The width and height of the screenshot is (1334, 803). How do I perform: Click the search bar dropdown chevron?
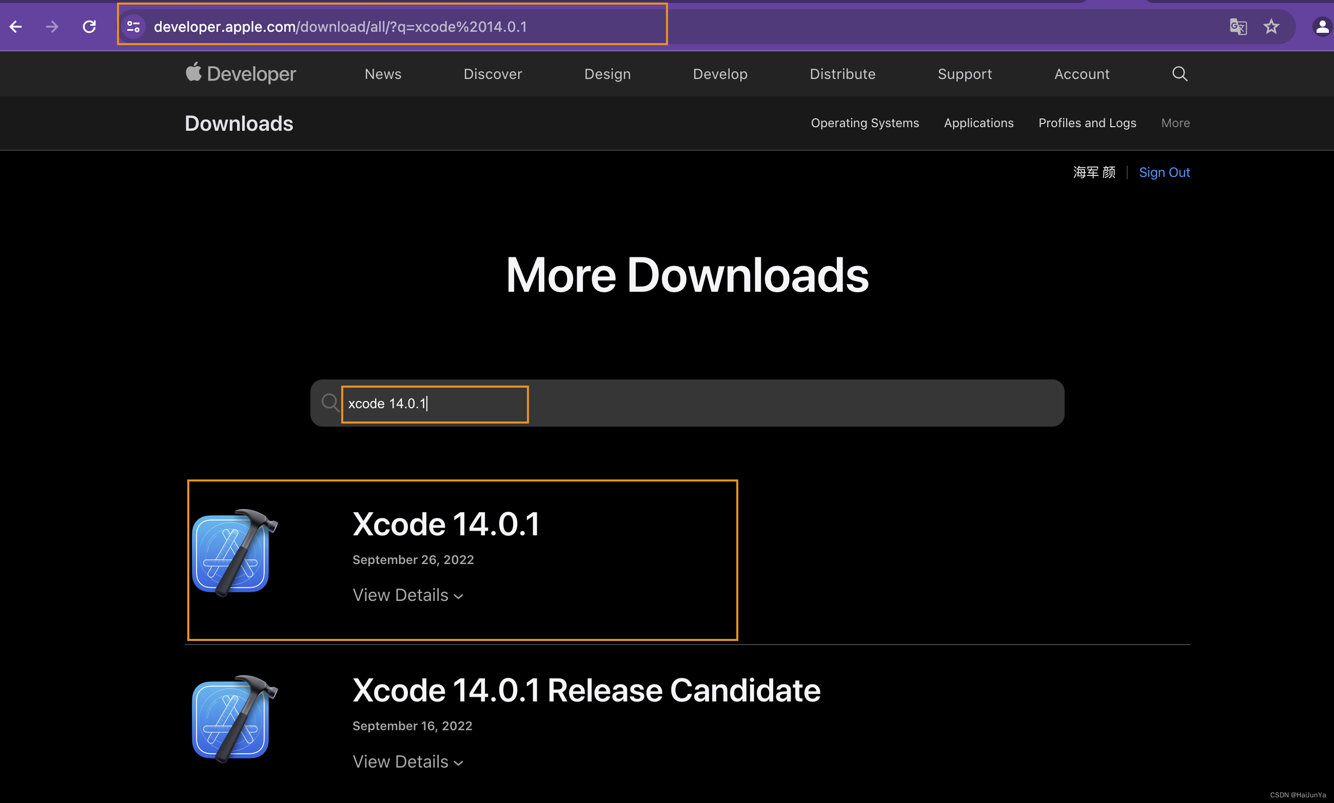(x=459, y=595)
